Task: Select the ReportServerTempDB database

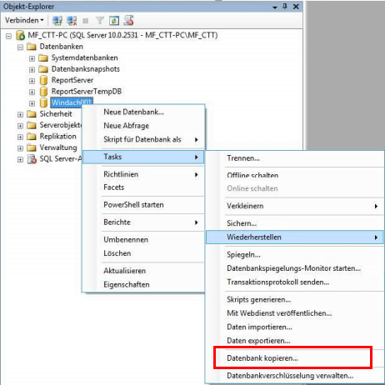Action: tap(87, 92)
